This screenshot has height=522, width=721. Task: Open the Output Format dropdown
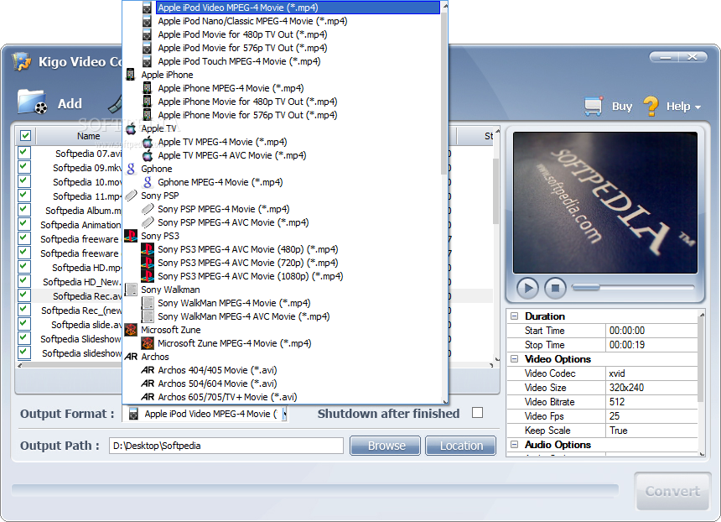click(285, 414)
